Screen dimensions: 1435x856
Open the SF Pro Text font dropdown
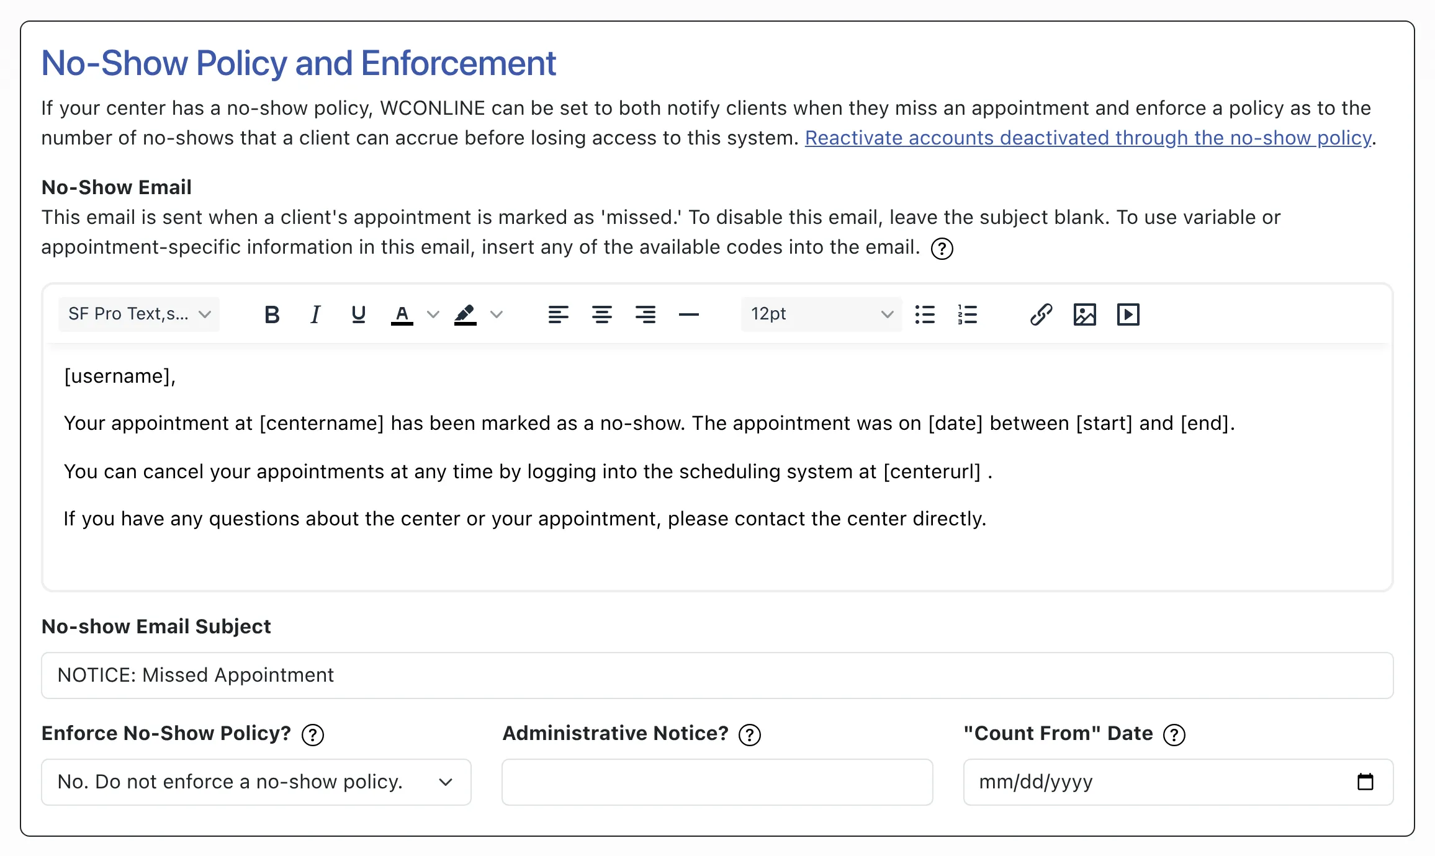139,314
